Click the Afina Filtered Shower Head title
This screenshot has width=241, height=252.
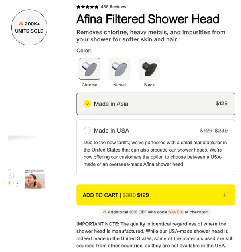pos(148,19)
